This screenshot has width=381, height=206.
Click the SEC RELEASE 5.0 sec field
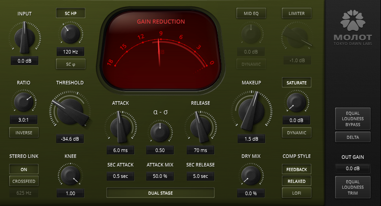click(201, 176)
